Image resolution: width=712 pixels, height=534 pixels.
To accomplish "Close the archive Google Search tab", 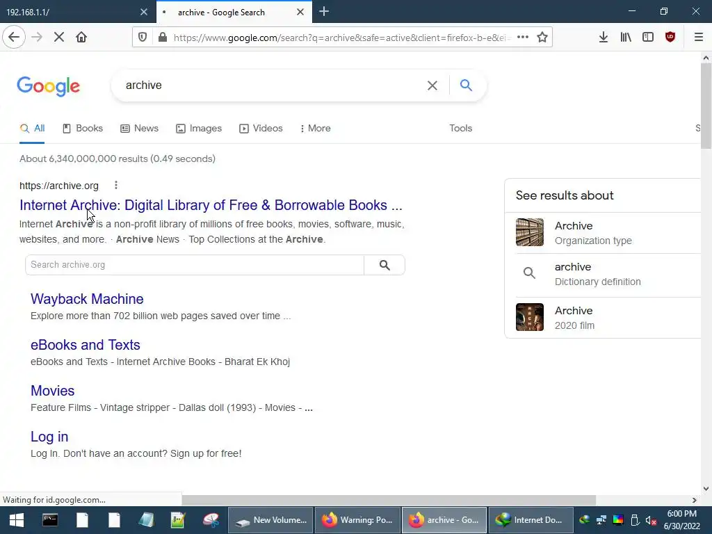I will [300, 12].
